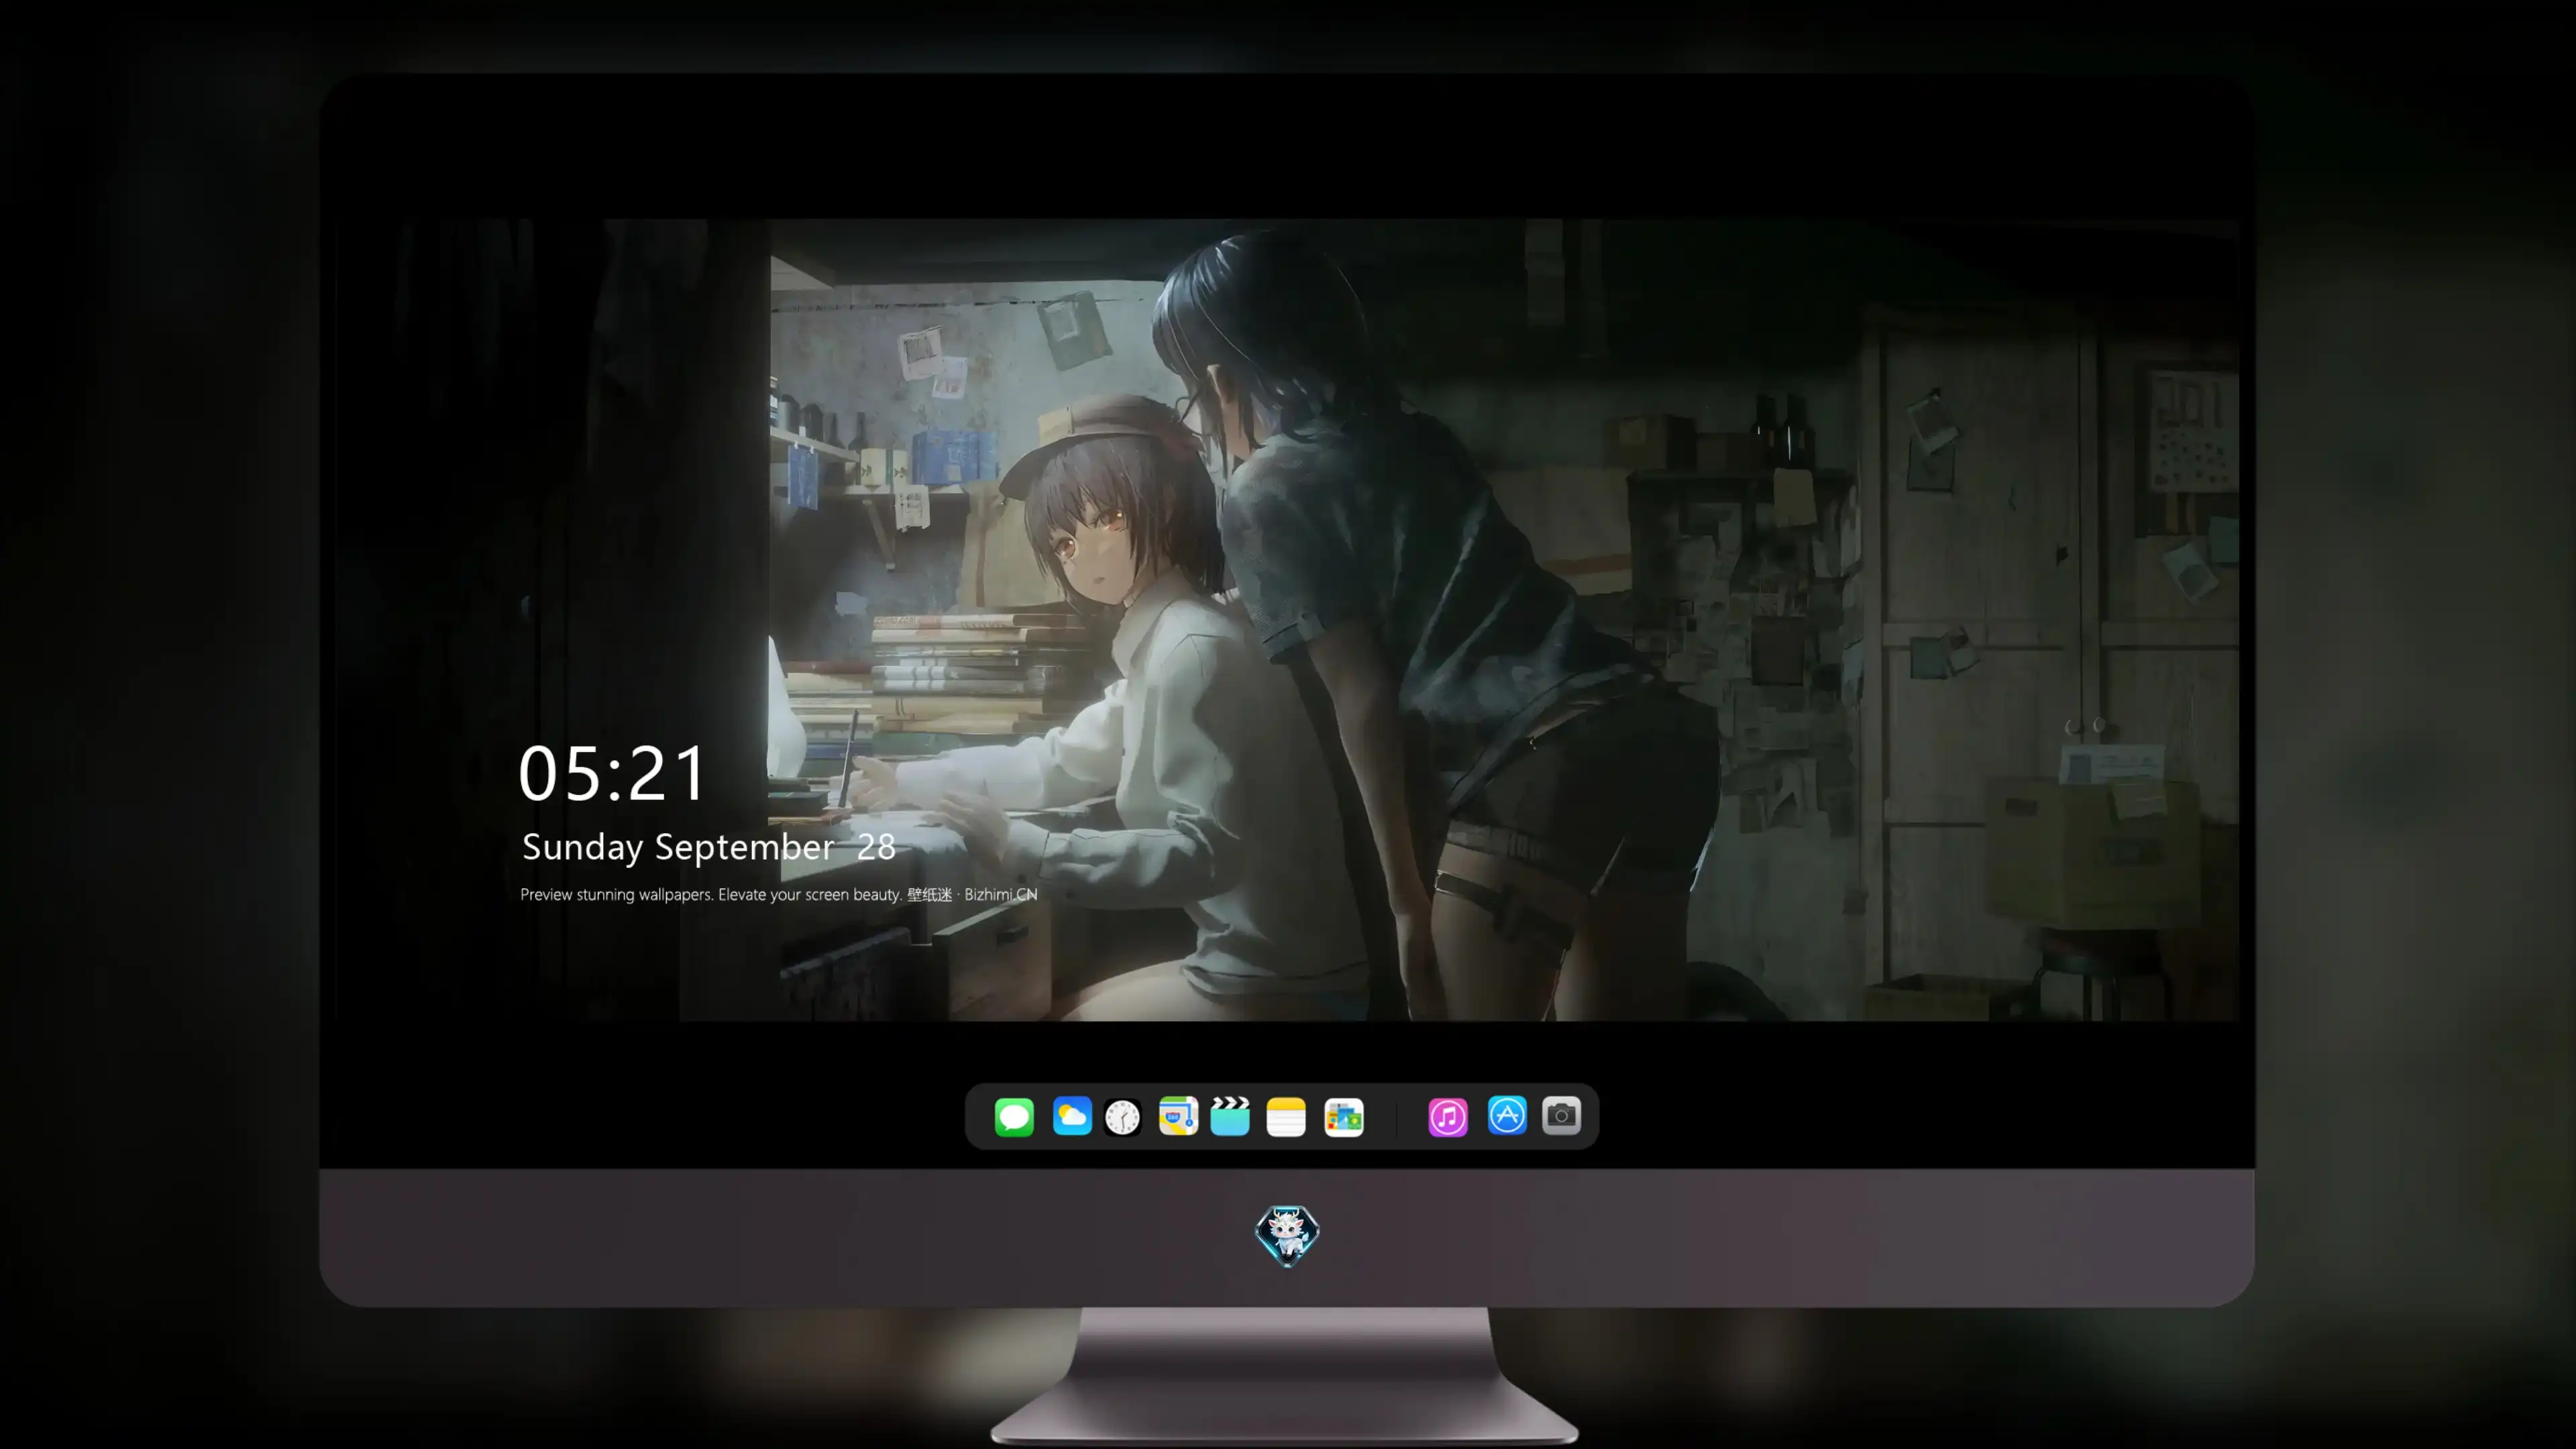This screenshot has width=2576, height=1449.
Task: Launch the Weather app in the dock
Action: point(1072,1116)
